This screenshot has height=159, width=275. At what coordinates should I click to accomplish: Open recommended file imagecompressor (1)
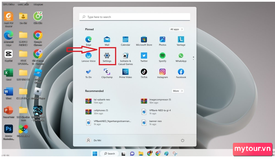pyautogui.click(x=156, y=101)
